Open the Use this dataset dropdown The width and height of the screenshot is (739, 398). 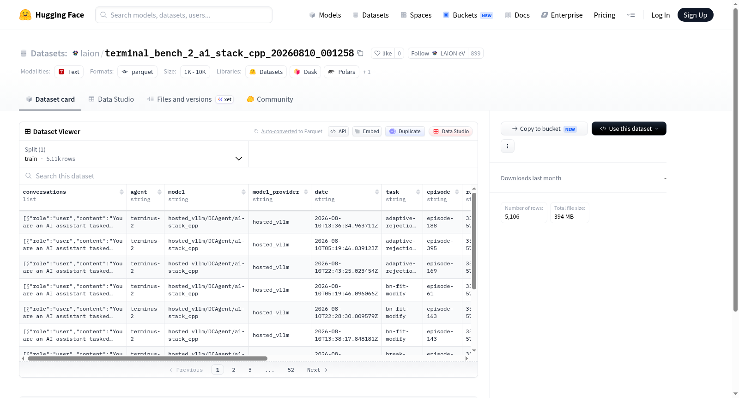tap(629, 129)
